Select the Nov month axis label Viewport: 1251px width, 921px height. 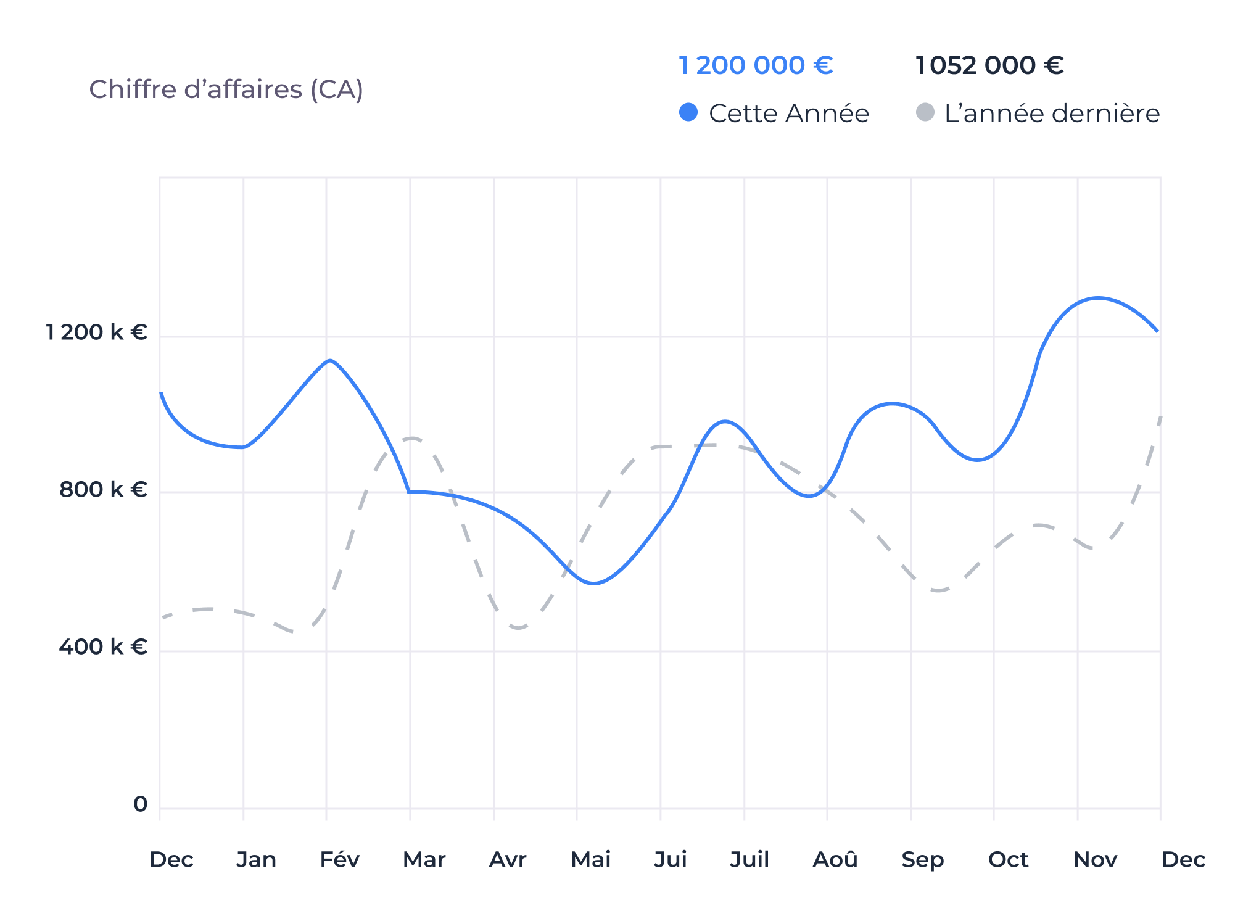click(1095, 859)
